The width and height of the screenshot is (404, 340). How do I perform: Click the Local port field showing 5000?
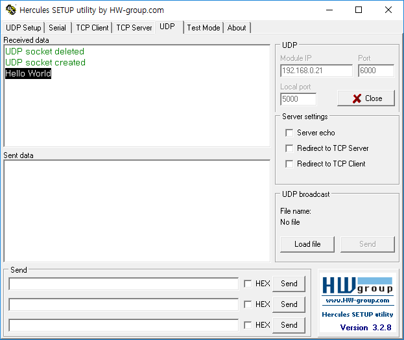pos(298,99)
